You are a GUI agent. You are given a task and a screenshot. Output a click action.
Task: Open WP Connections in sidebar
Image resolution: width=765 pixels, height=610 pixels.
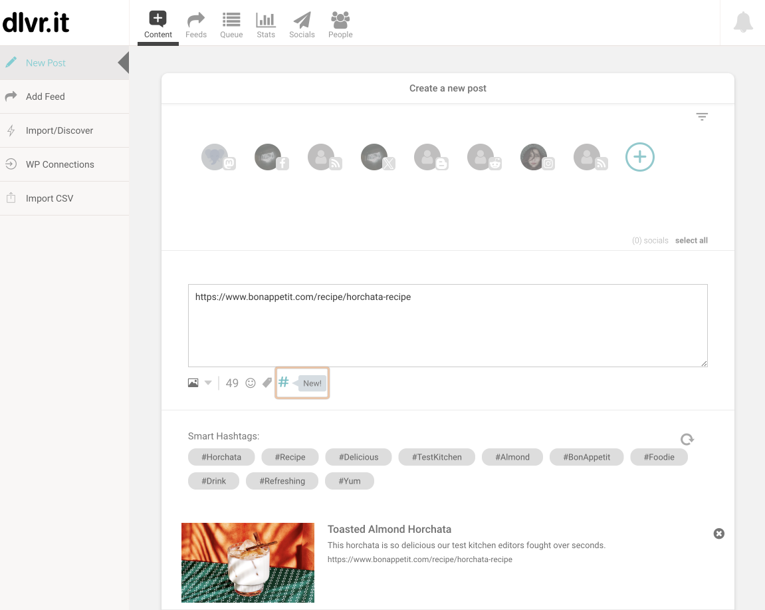(x=64, y=164)
